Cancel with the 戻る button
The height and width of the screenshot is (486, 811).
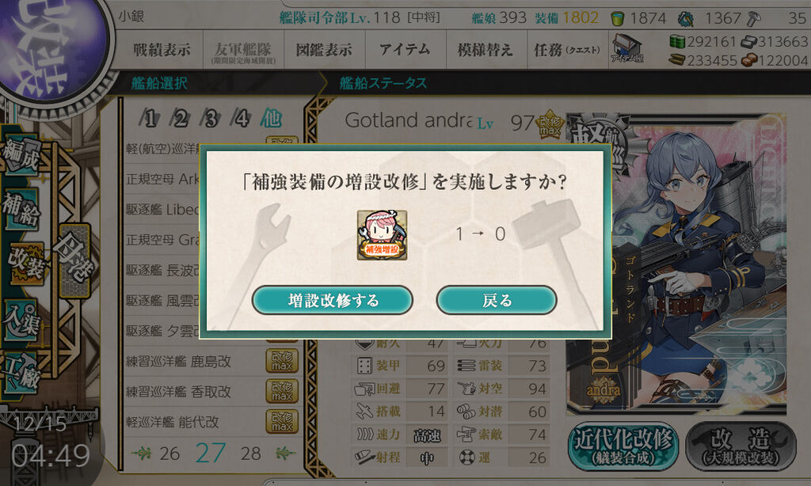coord(497,301)
